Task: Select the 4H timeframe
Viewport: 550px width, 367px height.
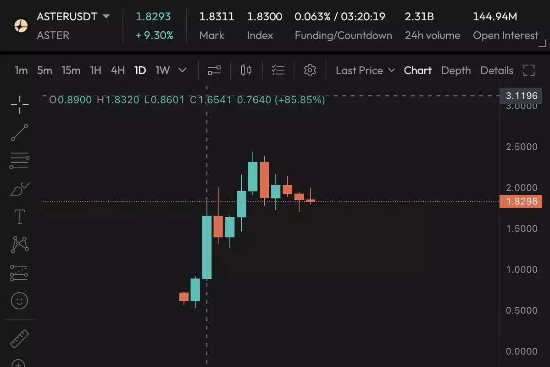Action: point(118,70)
